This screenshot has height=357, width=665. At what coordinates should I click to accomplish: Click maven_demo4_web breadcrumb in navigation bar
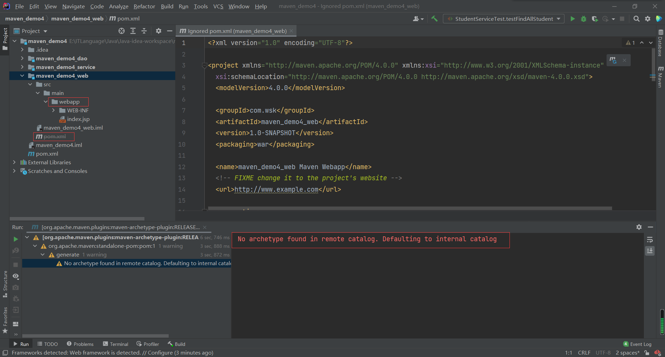pyautogui.click(x=77, y=19)
